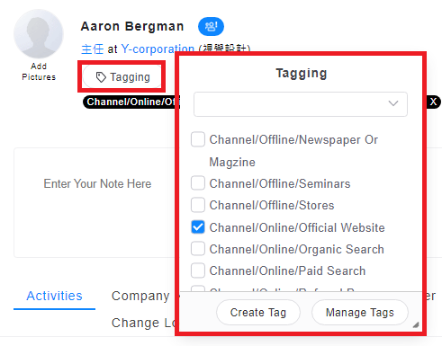Screen dimensions: 442x346
Task: Click the profile avatar placeholder image
Action: pyautogui.click(x=39, y=33)
